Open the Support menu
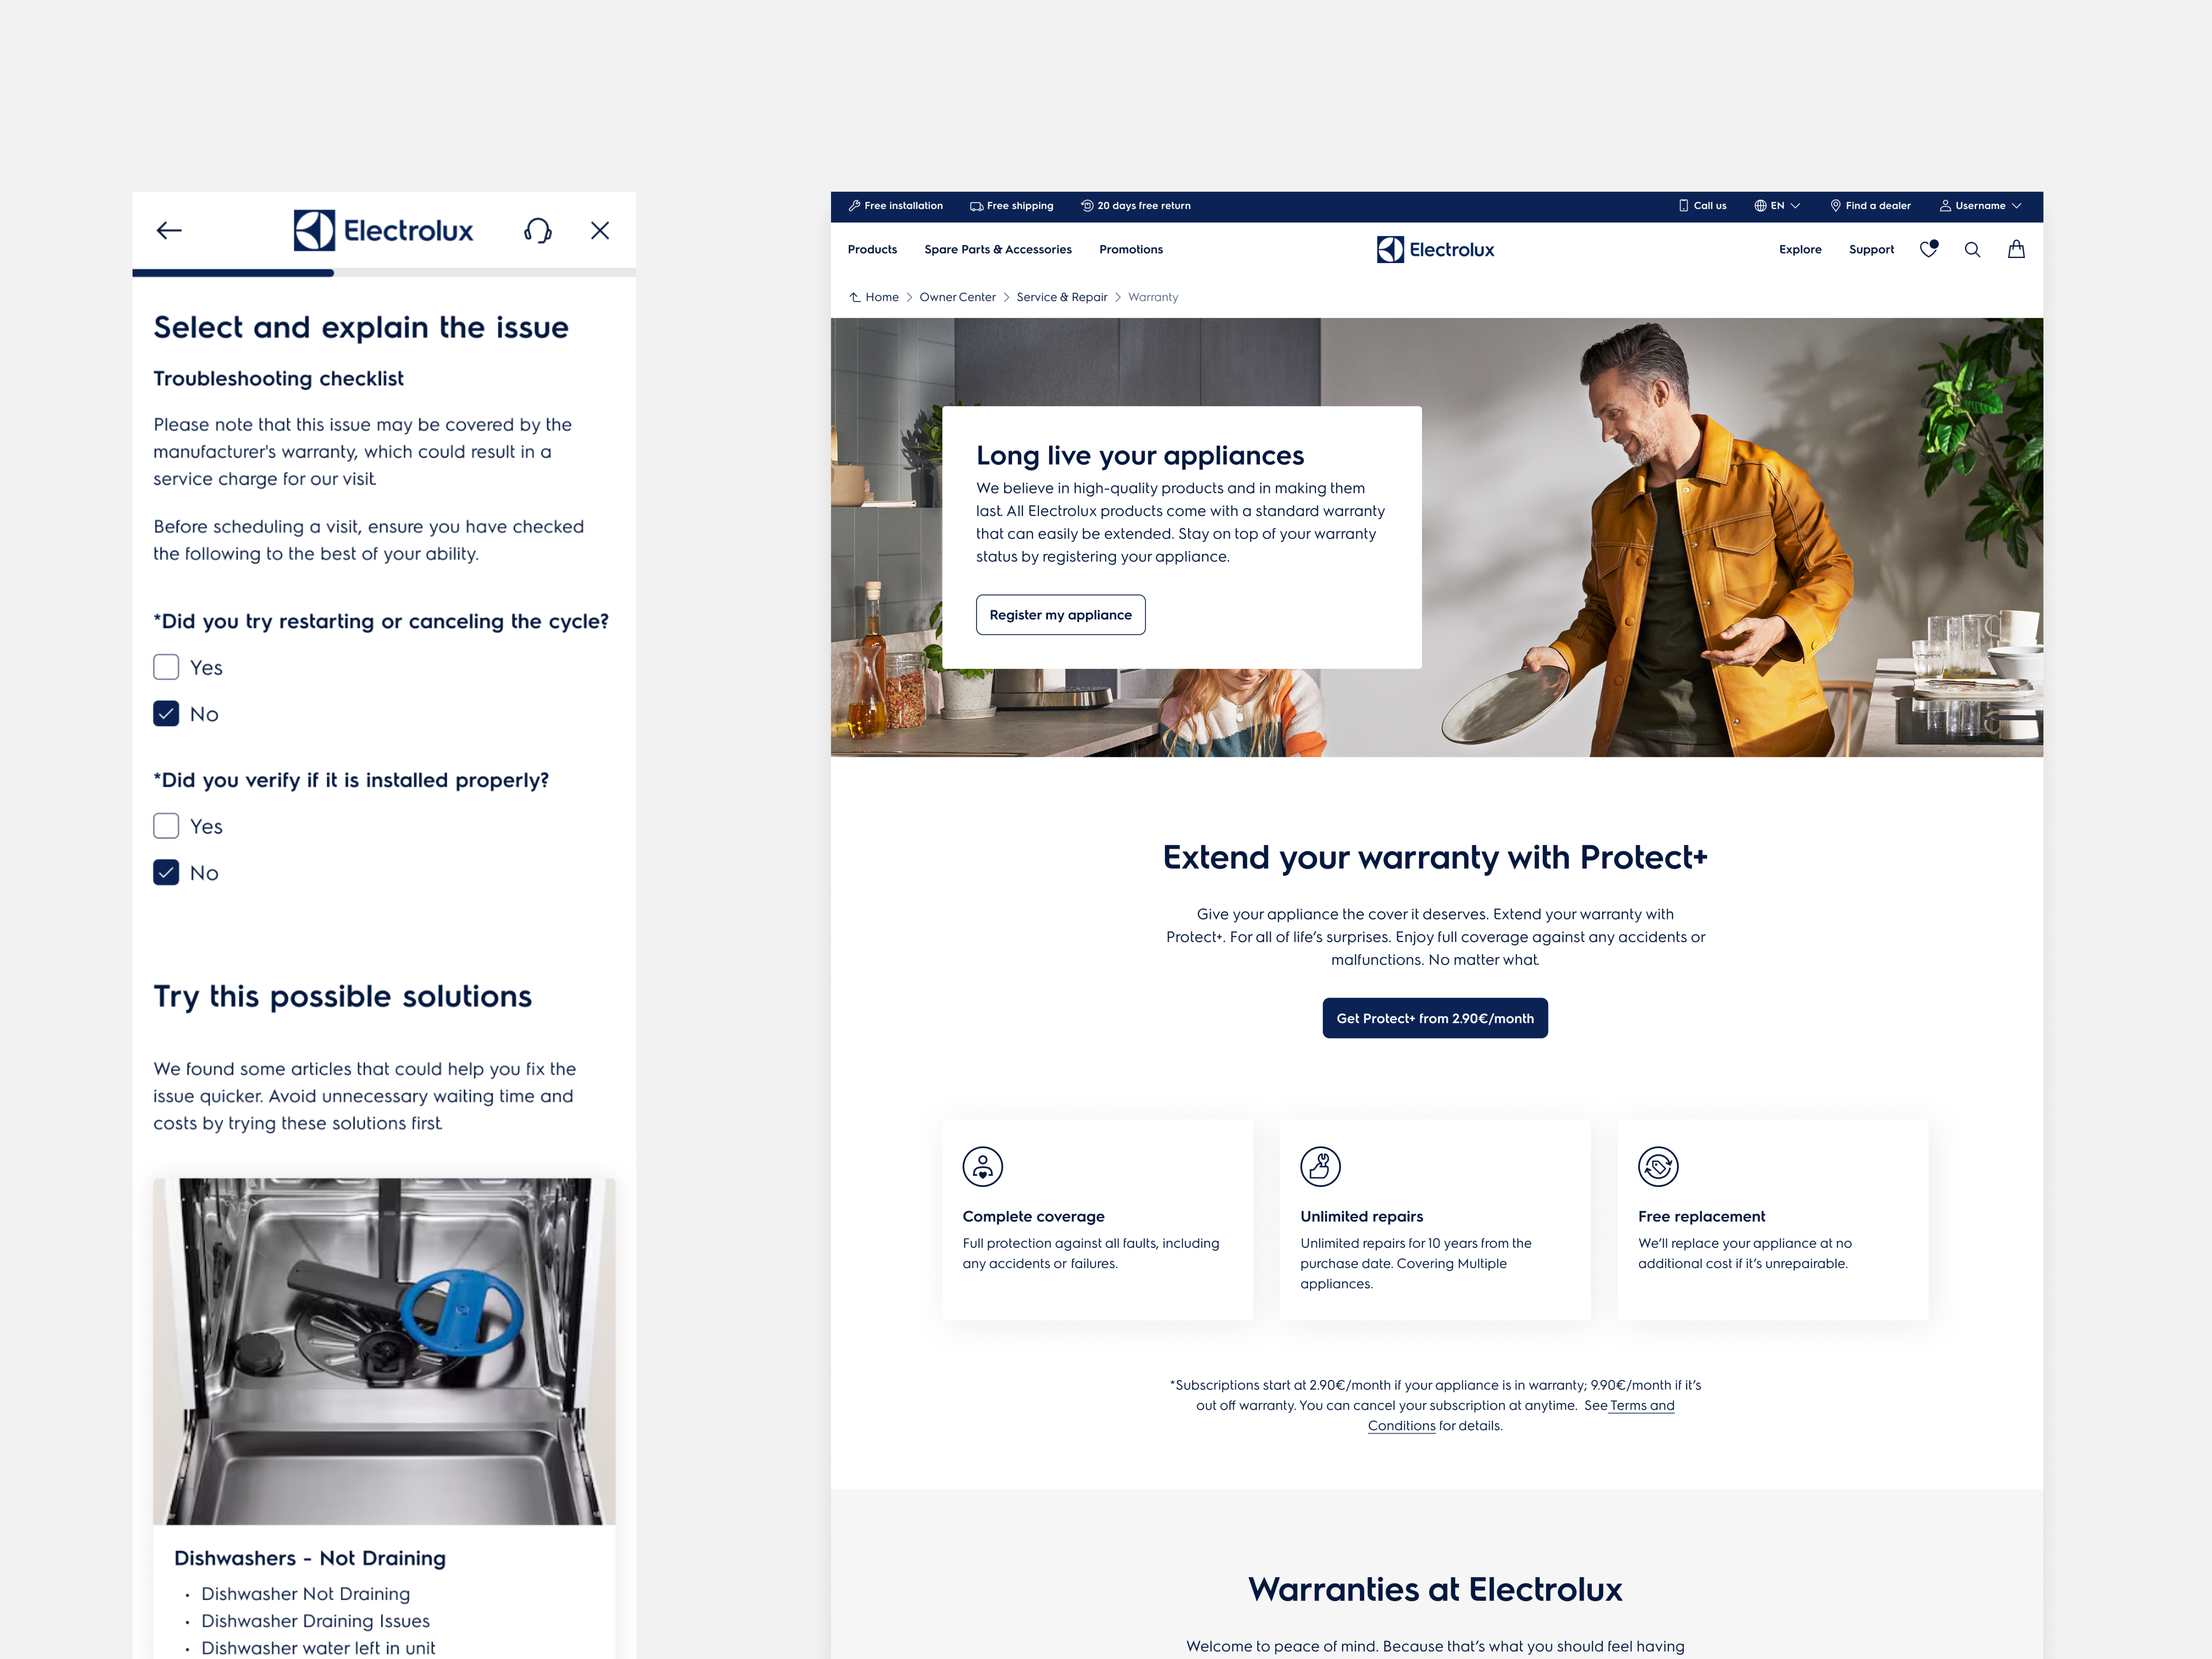Viewport: 2212px width, 1659px height. click(x=1871, y=250)
